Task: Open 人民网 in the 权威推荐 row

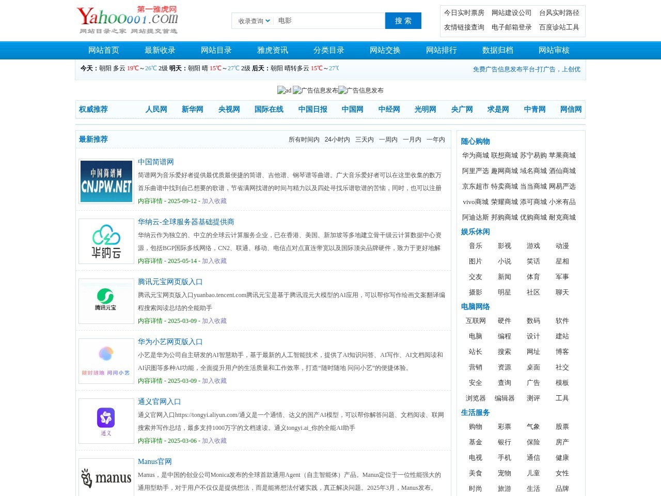Action: pyautogui.click(x=156, y=110)
